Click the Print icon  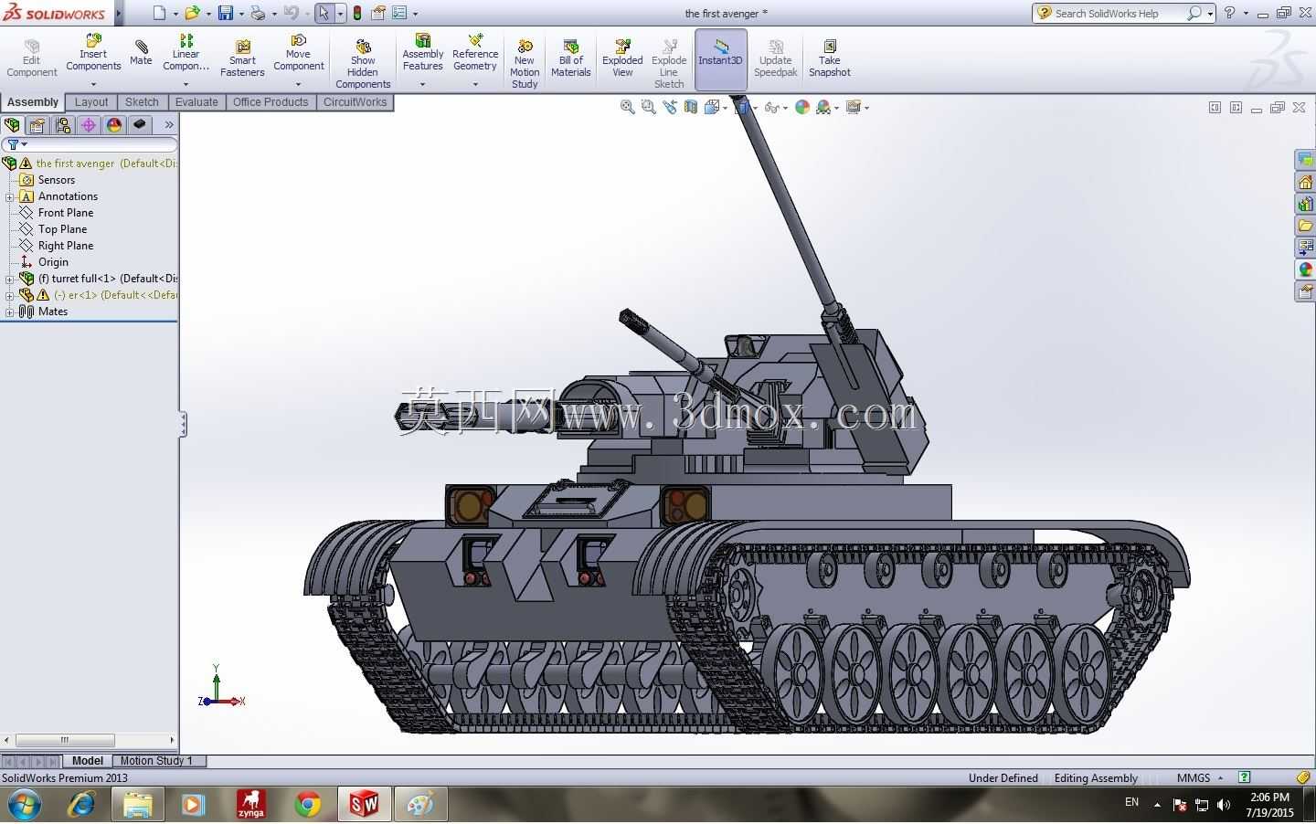(258, 13)
